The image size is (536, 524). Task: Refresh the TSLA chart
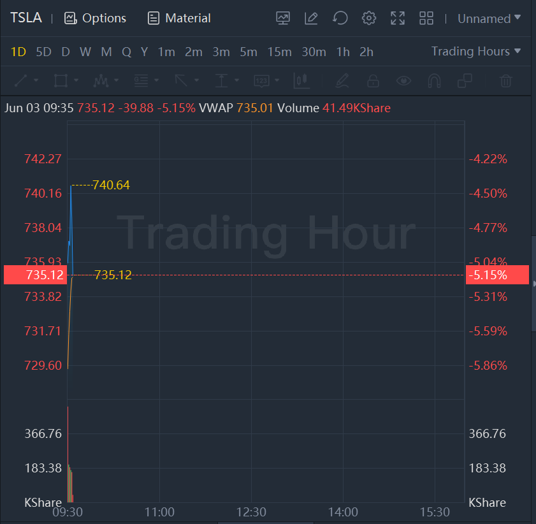(x=340, y=18)
